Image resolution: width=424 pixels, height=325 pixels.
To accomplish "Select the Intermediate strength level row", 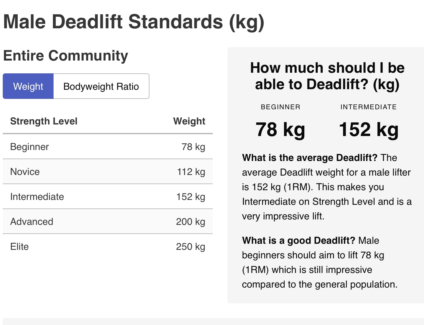I will (x=108, y=197).
